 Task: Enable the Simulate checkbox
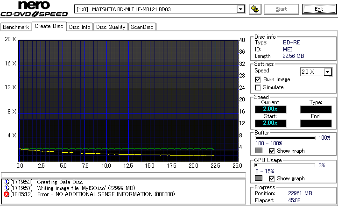(258, 87)
